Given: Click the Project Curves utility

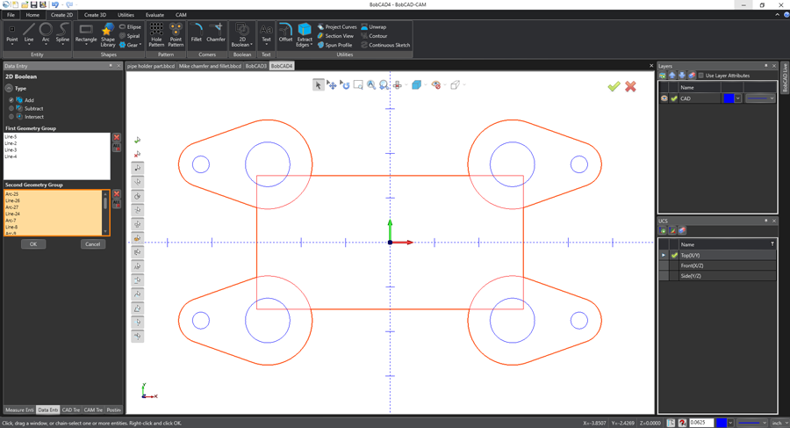Looking at the screenshot, I should click(336, 26).
